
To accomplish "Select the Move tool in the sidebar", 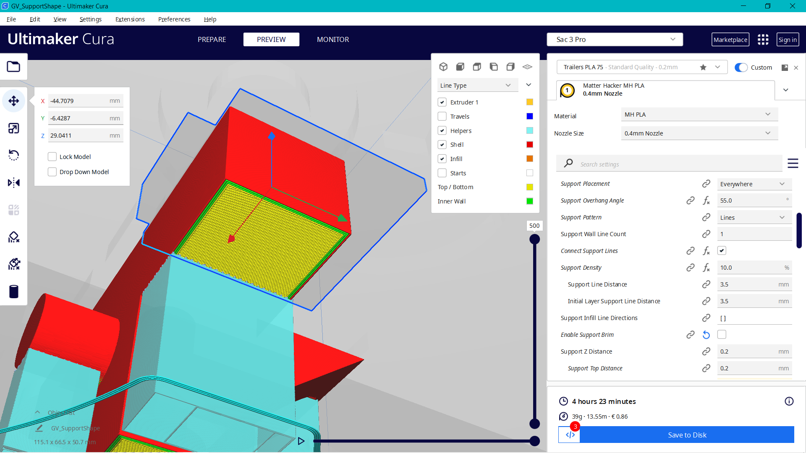I will coord(14,101).
